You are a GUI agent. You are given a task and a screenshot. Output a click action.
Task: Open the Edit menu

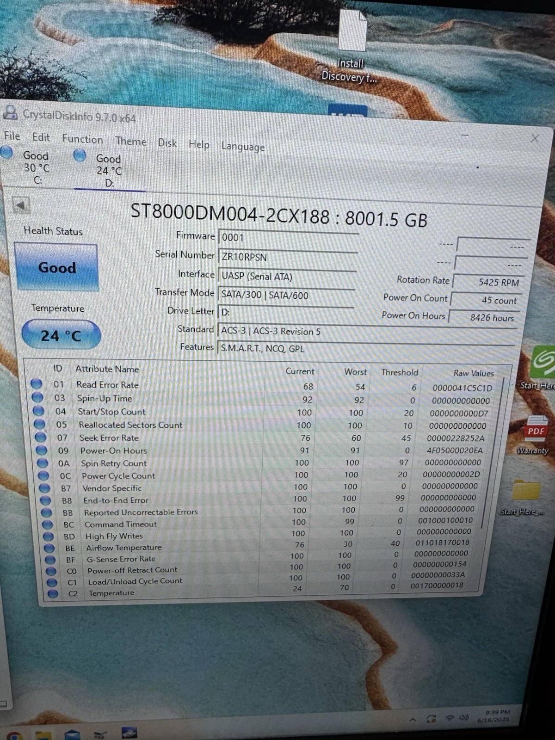pos(41,137)
